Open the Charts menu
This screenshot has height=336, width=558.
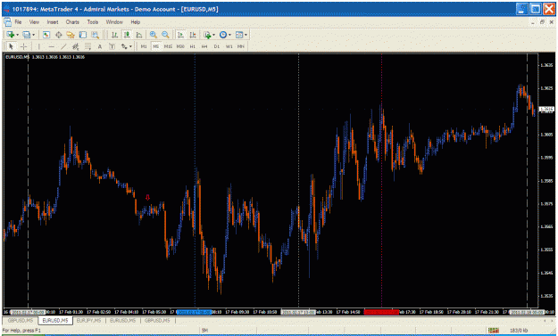72,22
